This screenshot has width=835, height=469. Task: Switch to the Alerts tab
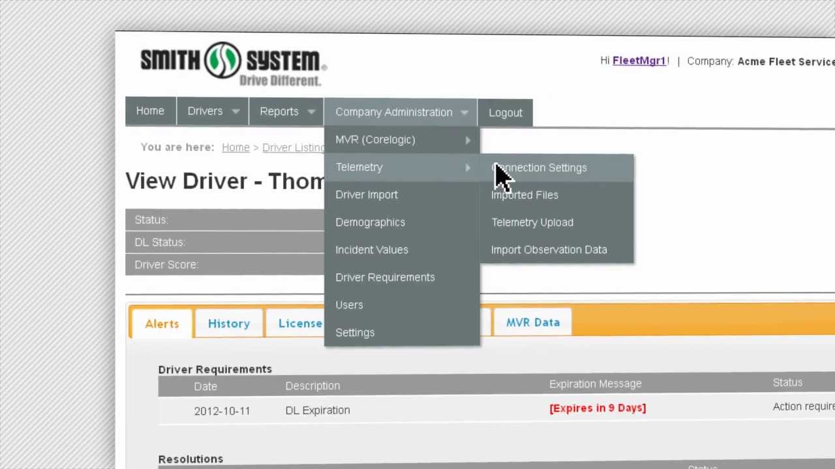click(x=162, y=324)
